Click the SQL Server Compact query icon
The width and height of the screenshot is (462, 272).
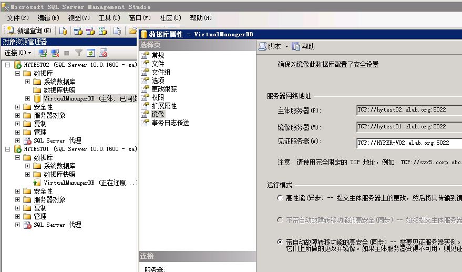(117, 31)
